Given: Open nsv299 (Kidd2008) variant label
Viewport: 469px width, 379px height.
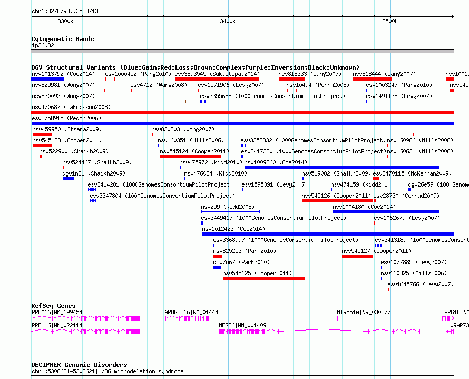Looking at the screenshot, I should (x=228, y=207).
